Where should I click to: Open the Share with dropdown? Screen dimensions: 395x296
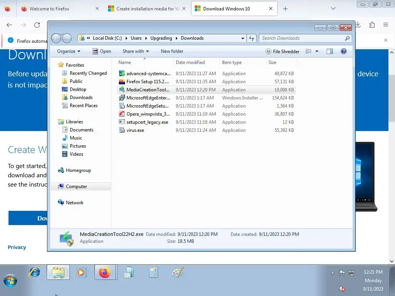click(x=135, y=51)
